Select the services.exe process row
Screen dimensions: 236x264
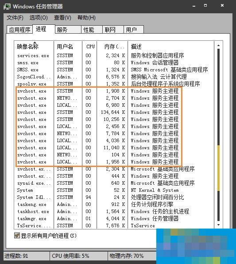[x=114, y=55]
